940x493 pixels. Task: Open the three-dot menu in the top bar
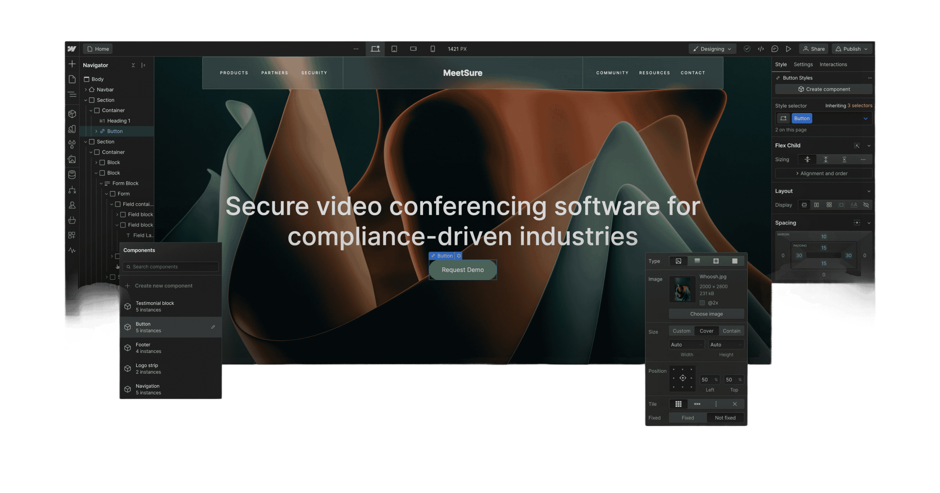(x=356, y=49)
